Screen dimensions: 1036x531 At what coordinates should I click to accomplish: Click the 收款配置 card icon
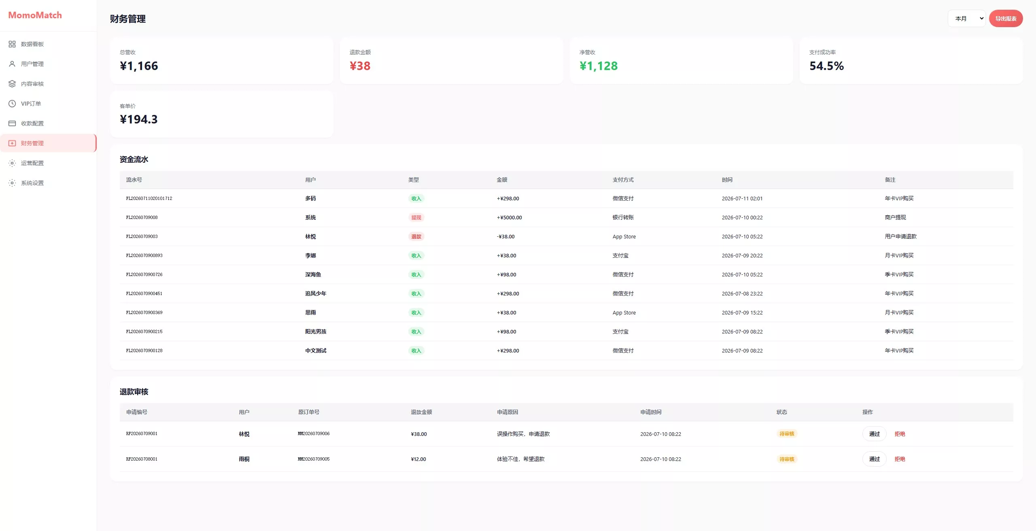click(x=12, y=123)
